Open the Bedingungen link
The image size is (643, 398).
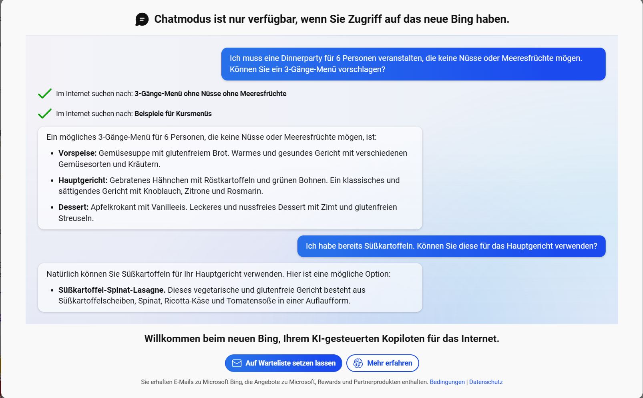click(447, 382)
